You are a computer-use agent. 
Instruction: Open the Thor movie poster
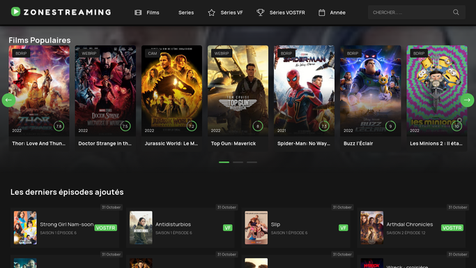[x=39, y=91]
